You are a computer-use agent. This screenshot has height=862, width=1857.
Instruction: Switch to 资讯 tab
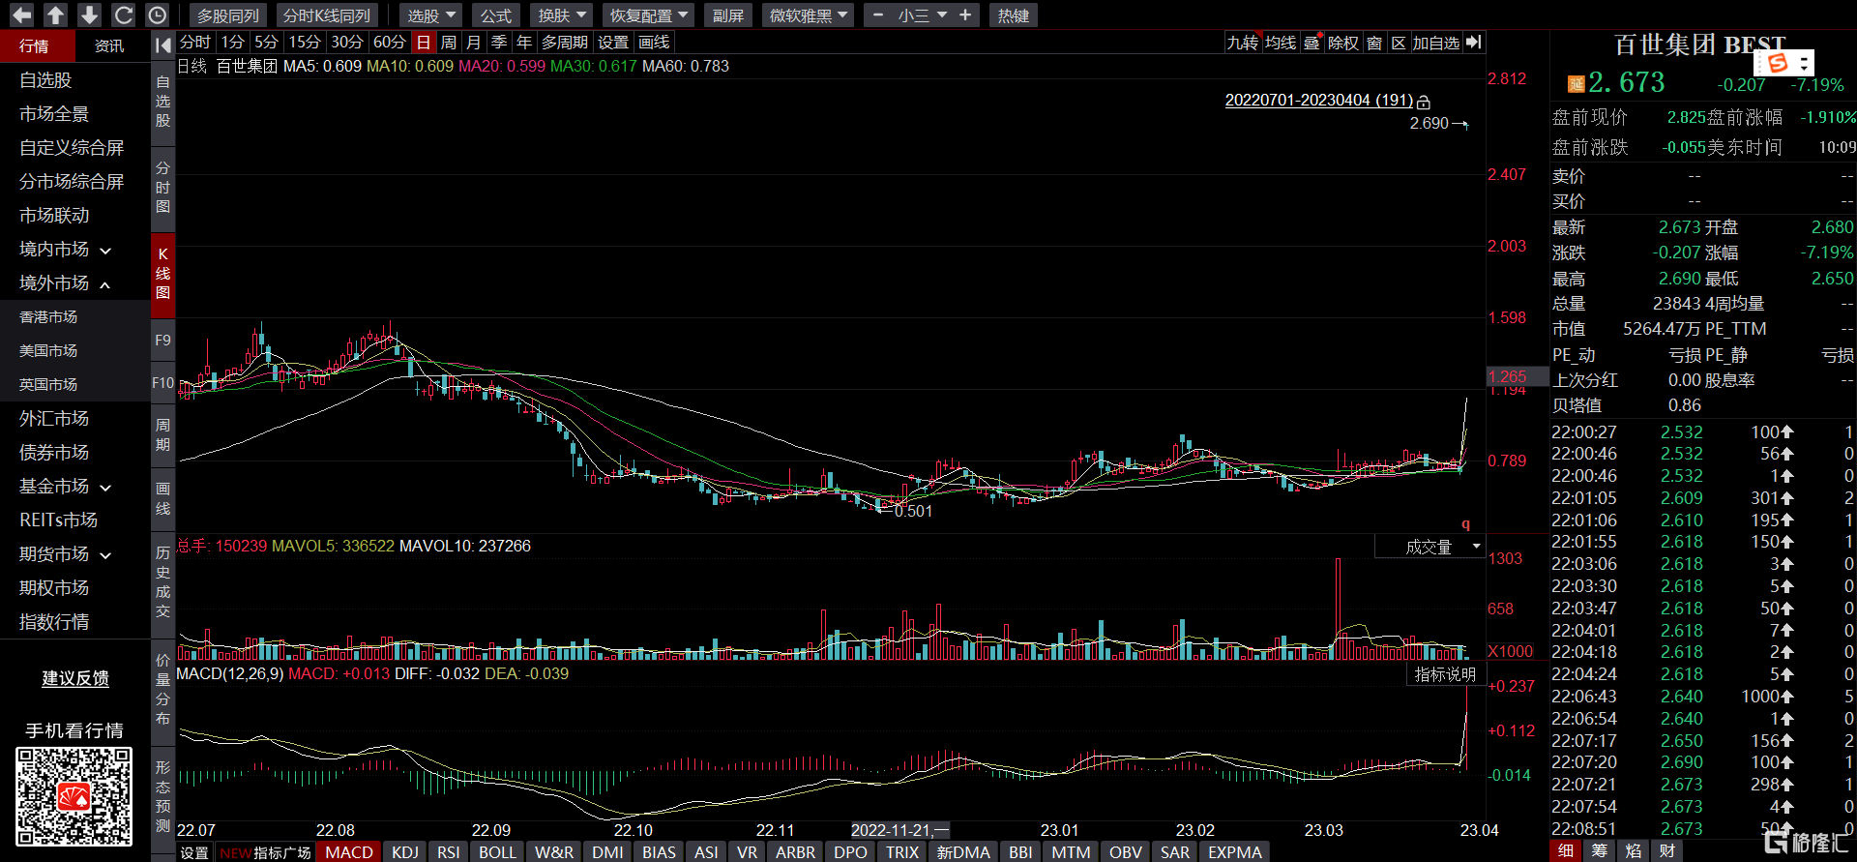109,45
